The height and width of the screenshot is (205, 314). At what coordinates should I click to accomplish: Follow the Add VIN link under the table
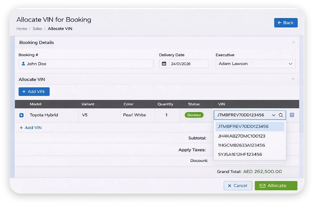pos(31,128)
